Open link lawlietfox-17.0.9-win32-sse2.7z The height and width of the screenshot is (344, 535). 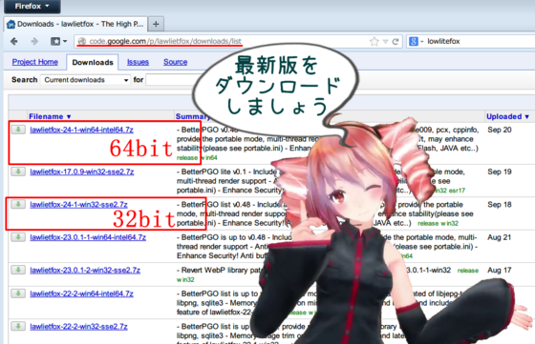(x=82, y=172)
